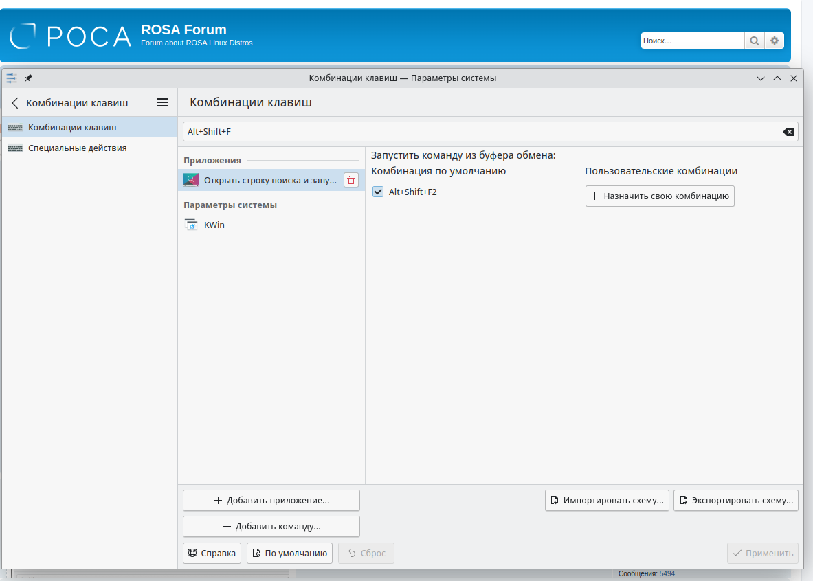This screenshot has width=813, height=581.
Task: Toggle the Alt+Shift+F2 default shortcut checkbox
Action: [378, 192]
